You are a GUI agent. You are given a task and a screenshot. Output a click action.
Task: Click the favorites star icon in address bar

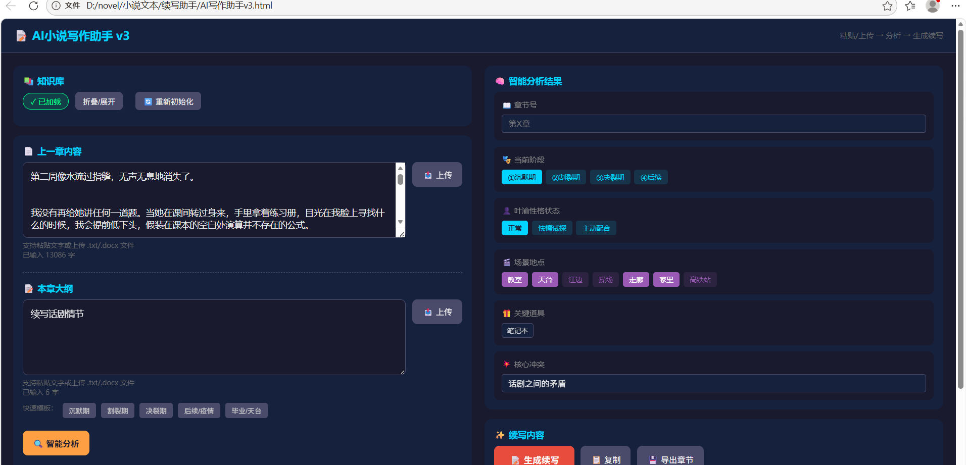(887, 6)
